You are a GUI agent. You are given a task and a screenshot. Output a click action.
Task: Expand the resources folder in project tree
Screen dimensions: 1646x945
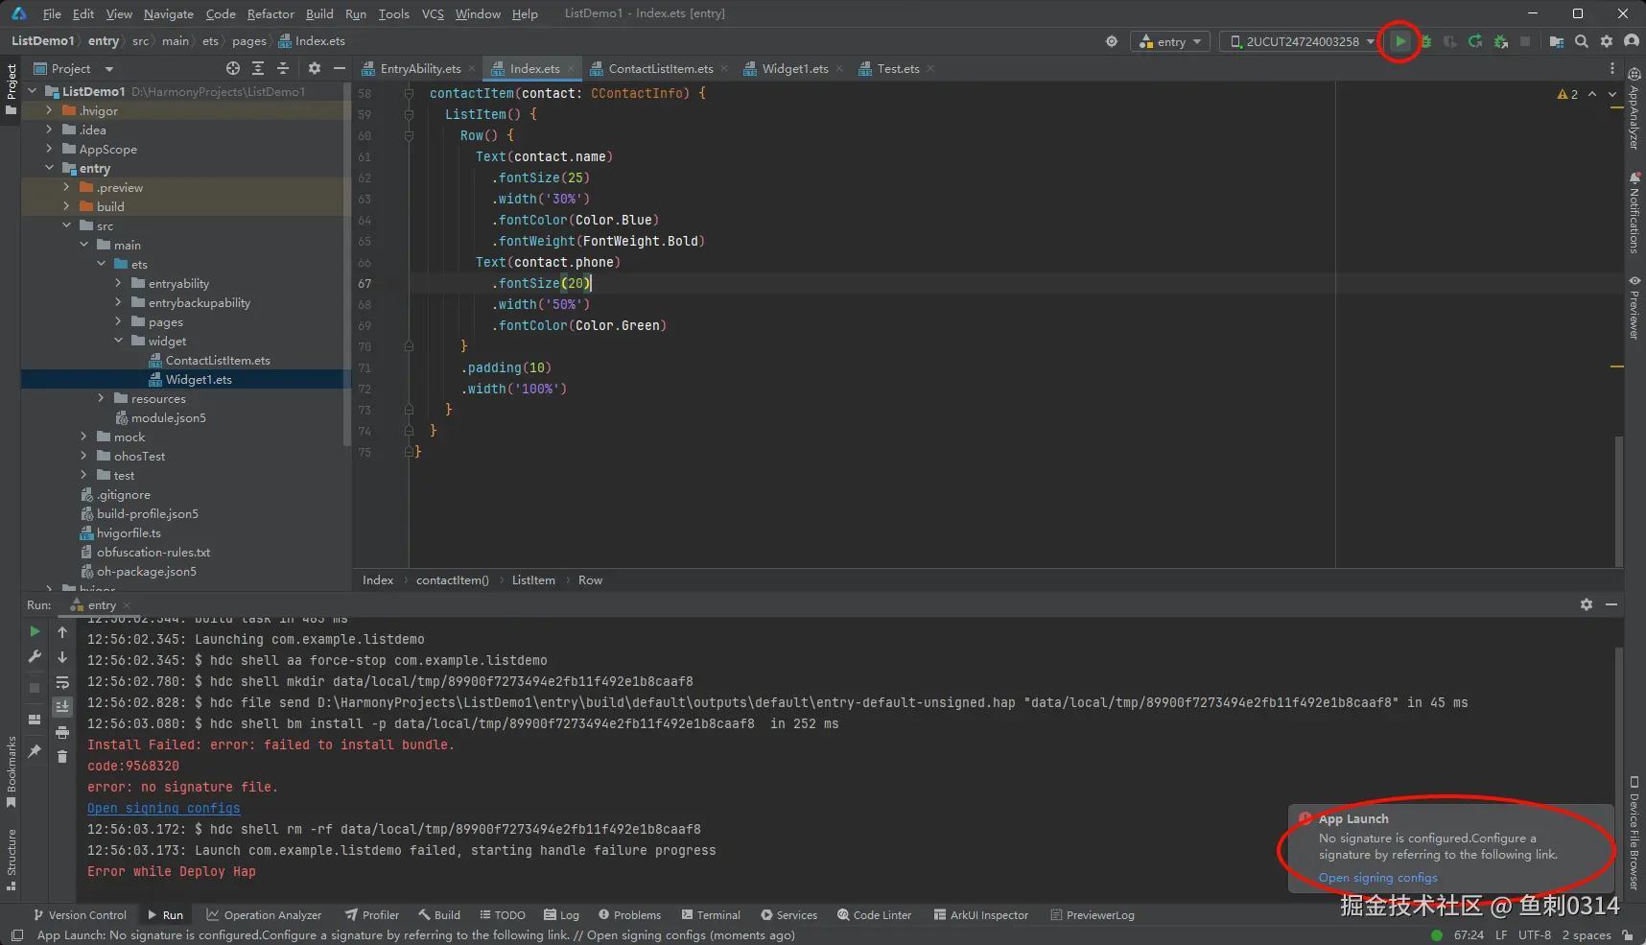tap(101, 398)
